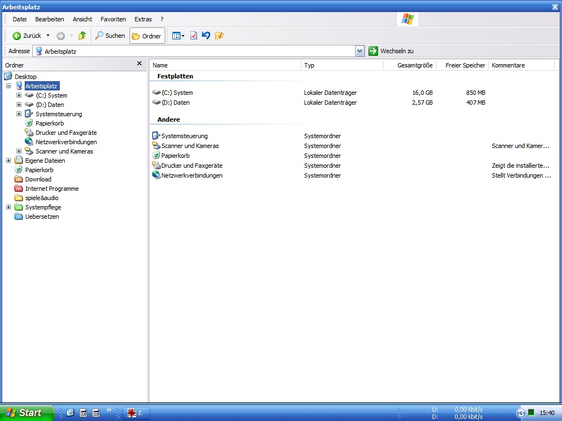Toggle the Ordner folder pane button
Image resolution: width=562 pixels, height=421 pixels.
coord(147,36)
